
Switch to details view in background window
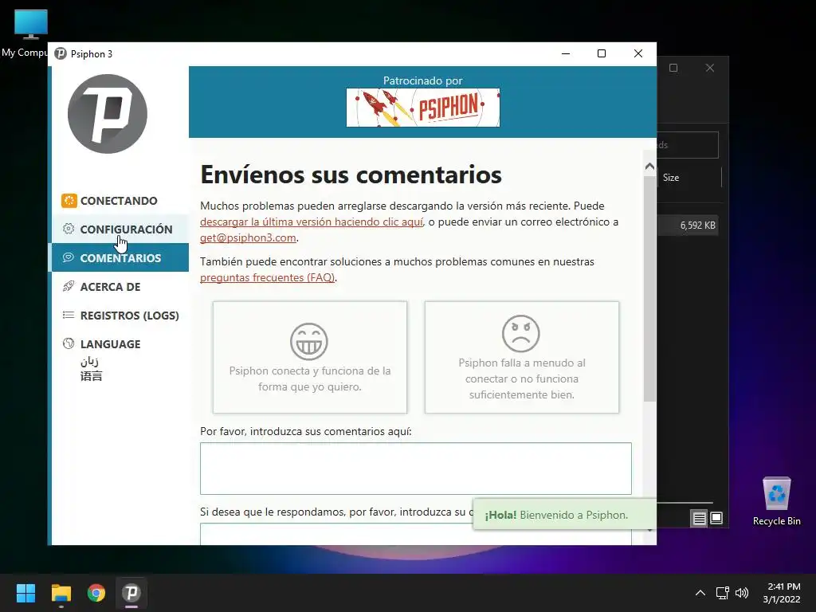(x=700, y=518)
